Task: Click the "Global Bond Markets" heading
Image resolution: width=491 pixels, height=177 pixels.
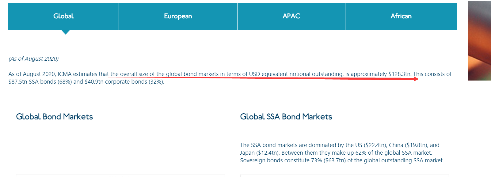Action: tap(54, 117)
